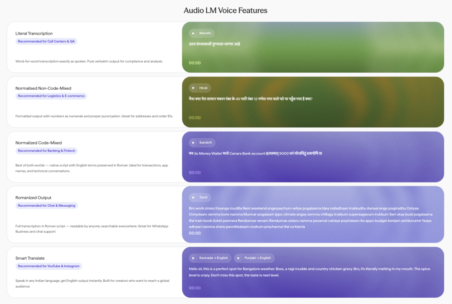The image size is (452, 304).
Task: Click the Hindi transcript mentioning 45 and 12
Action: (x=251, y=99)
